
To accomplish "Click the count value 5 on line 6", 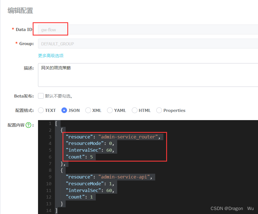I will pos(91,157).
